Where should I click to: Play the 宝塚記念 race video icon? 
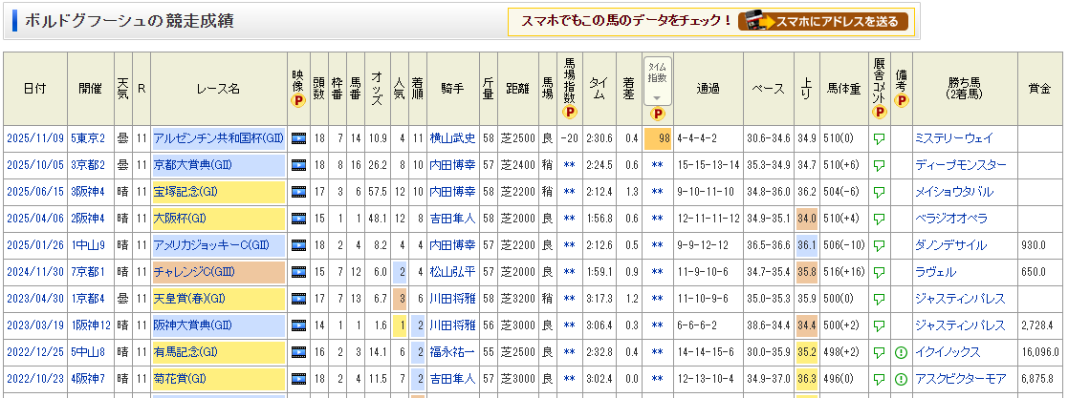(298, 192)
